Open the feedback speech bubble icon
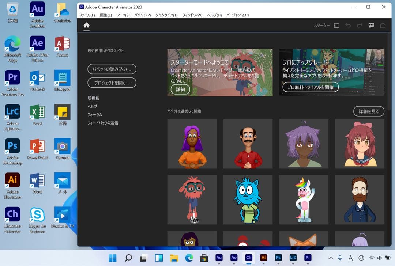This screenshot has height=266, width=395. coord(371,26)
